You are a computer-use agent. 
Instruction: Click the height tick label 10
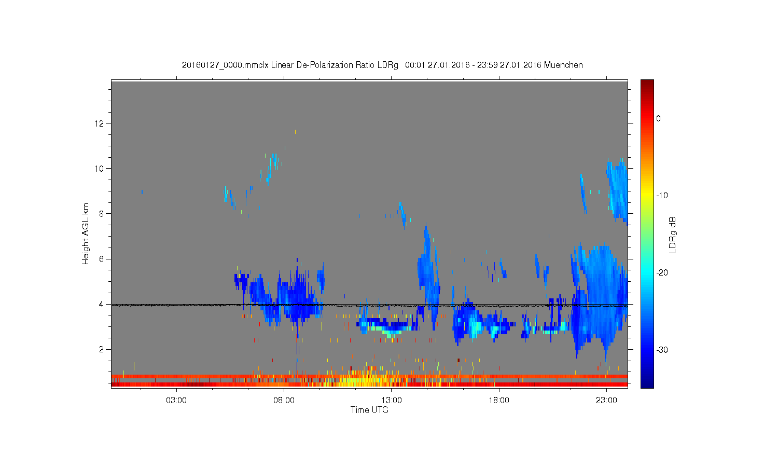100,168
